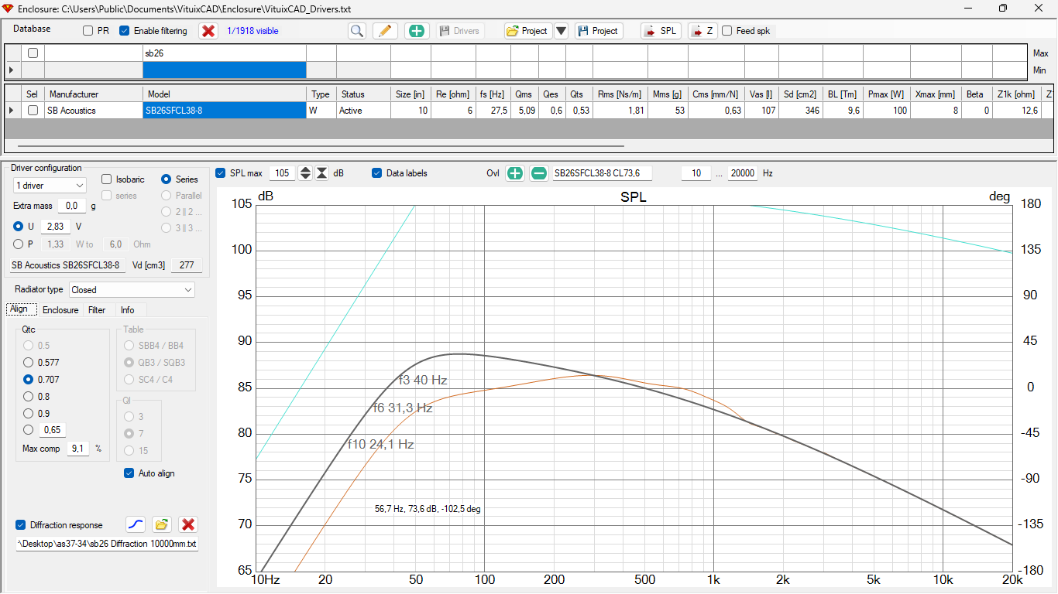Toggle the Auto align checkbox
The image size is (1058, 594).
coord(129,473)
